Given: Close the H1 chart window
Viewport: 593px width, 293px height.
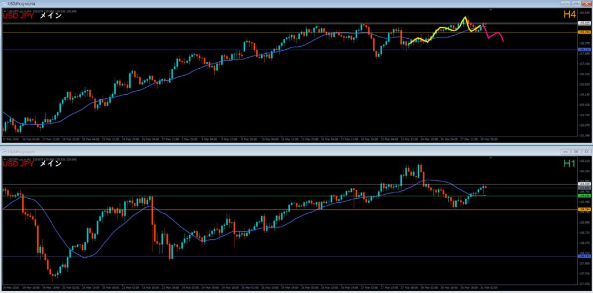Looking at the screenshot, I should pos(585,151).
